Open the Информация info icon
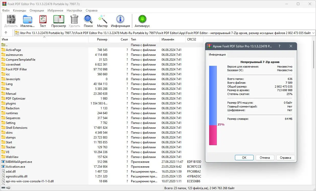Viewport: 316px width, 191px height. (x=120, y=18)
